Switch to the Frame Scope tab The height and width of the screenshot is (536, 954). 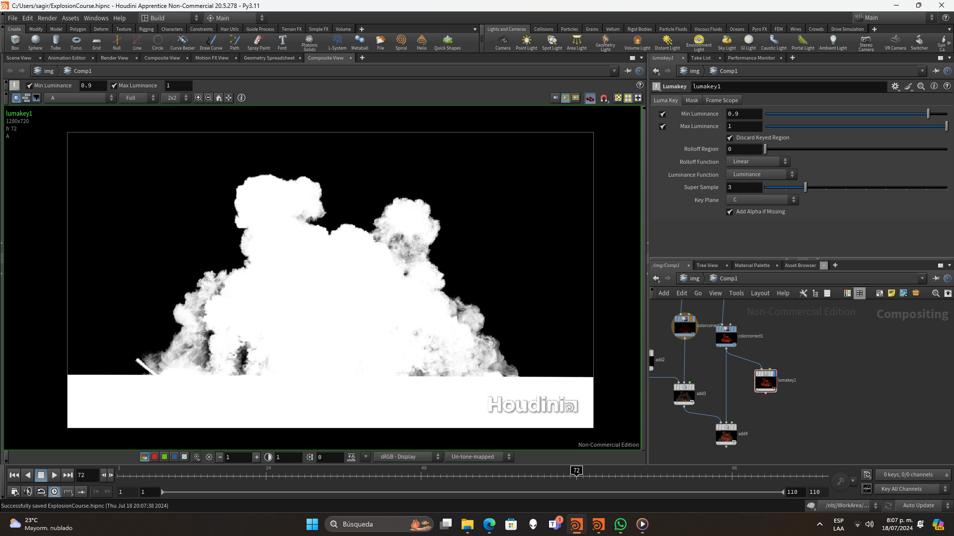click(721, 100)
